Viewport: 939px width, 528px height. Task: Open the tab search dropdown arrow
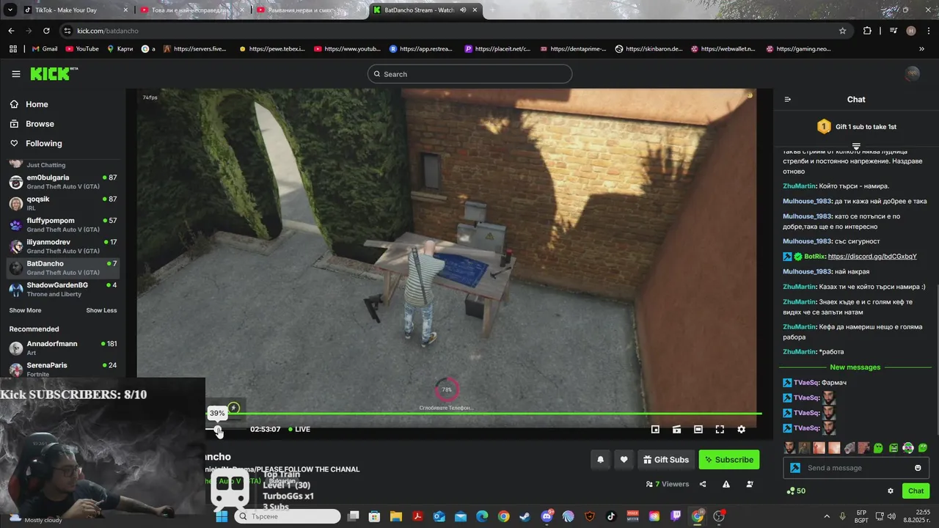(x=10, y=10)
